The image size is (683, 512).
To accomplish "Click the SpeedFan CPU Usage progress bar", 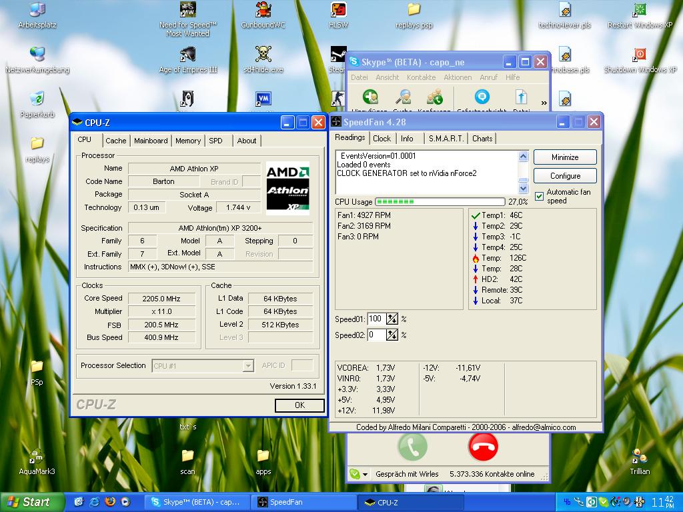I will 440,201.
